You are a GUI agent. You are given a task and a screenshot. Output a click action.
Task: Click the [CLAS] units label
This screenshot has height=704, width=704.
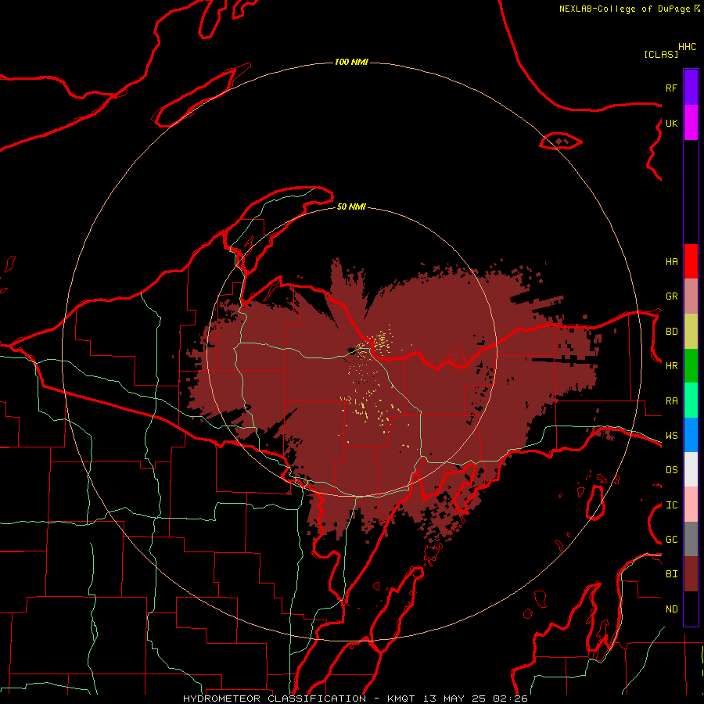[661, 54]
